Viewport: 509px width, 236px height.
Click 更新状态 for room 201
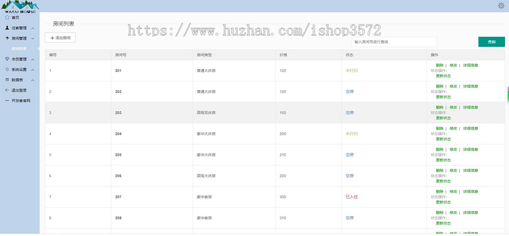tap(443, 76)
